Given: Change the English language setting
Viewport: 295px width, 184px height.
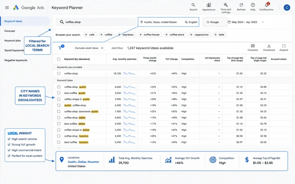Looking at the screenshot, I should [191, 22].
